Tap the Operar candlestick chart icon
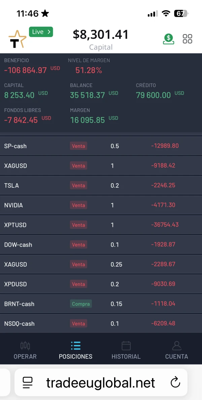This screenshot has height=400, width=202. pyautogui.click(x=25, y=345)
